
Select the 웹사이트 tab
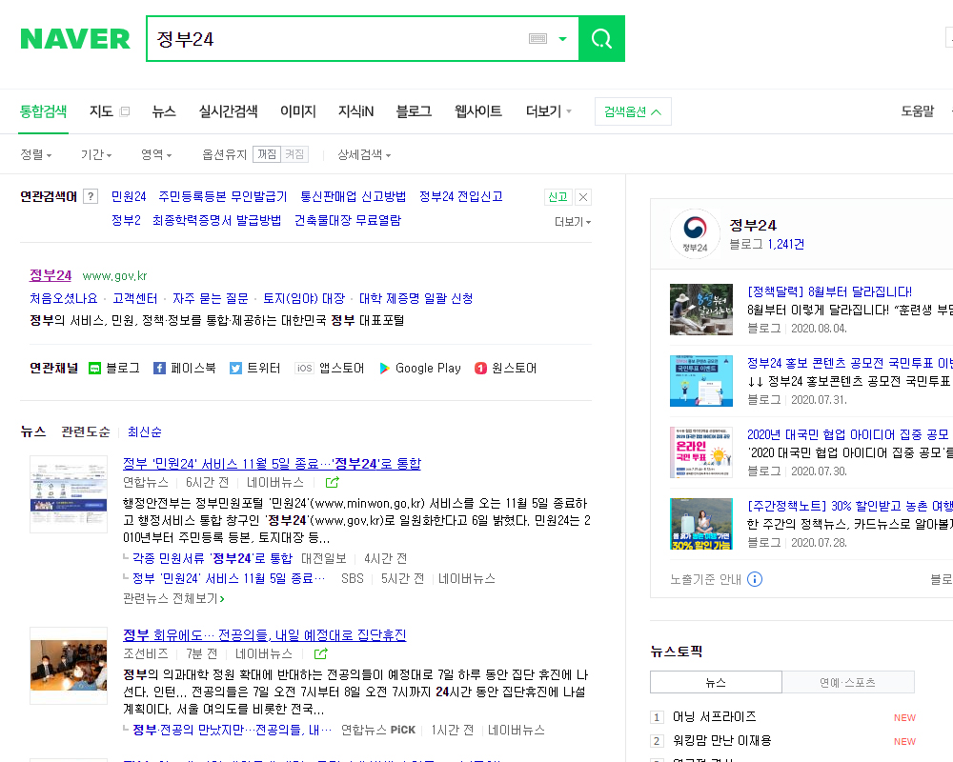coord(478,111)
